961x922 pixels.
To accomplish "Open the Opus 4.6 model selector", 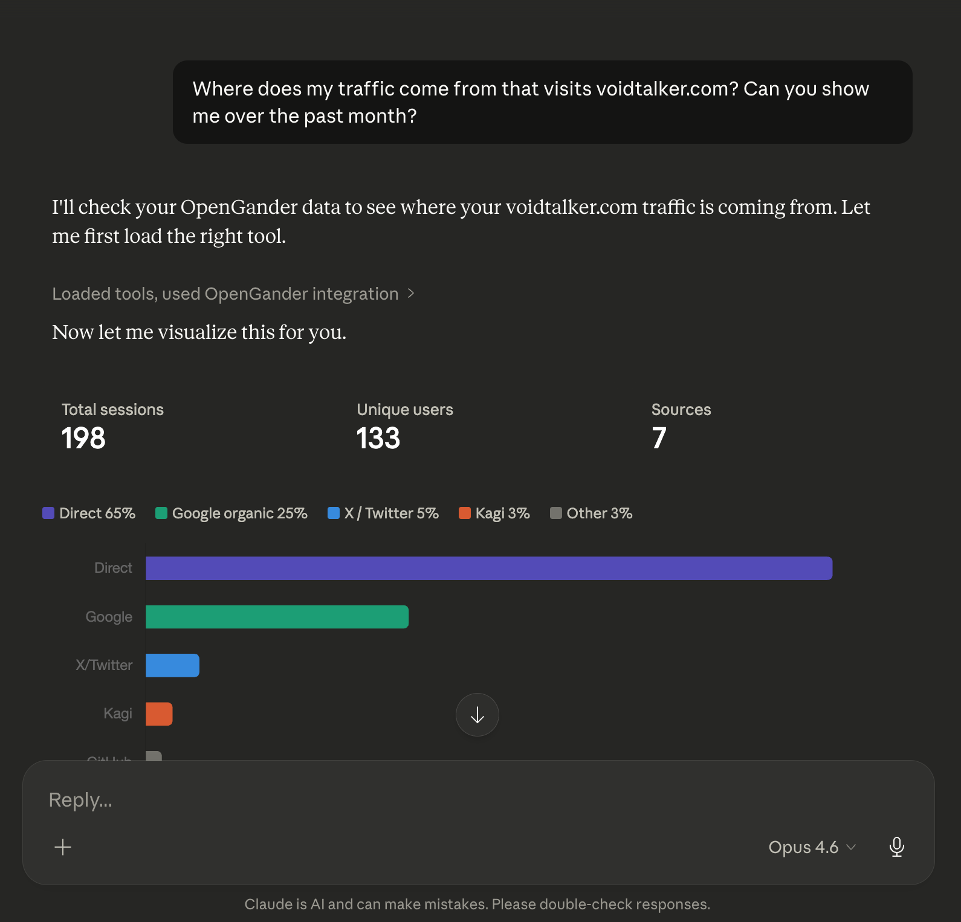I will pyautogui.click(x=812, y=847).
